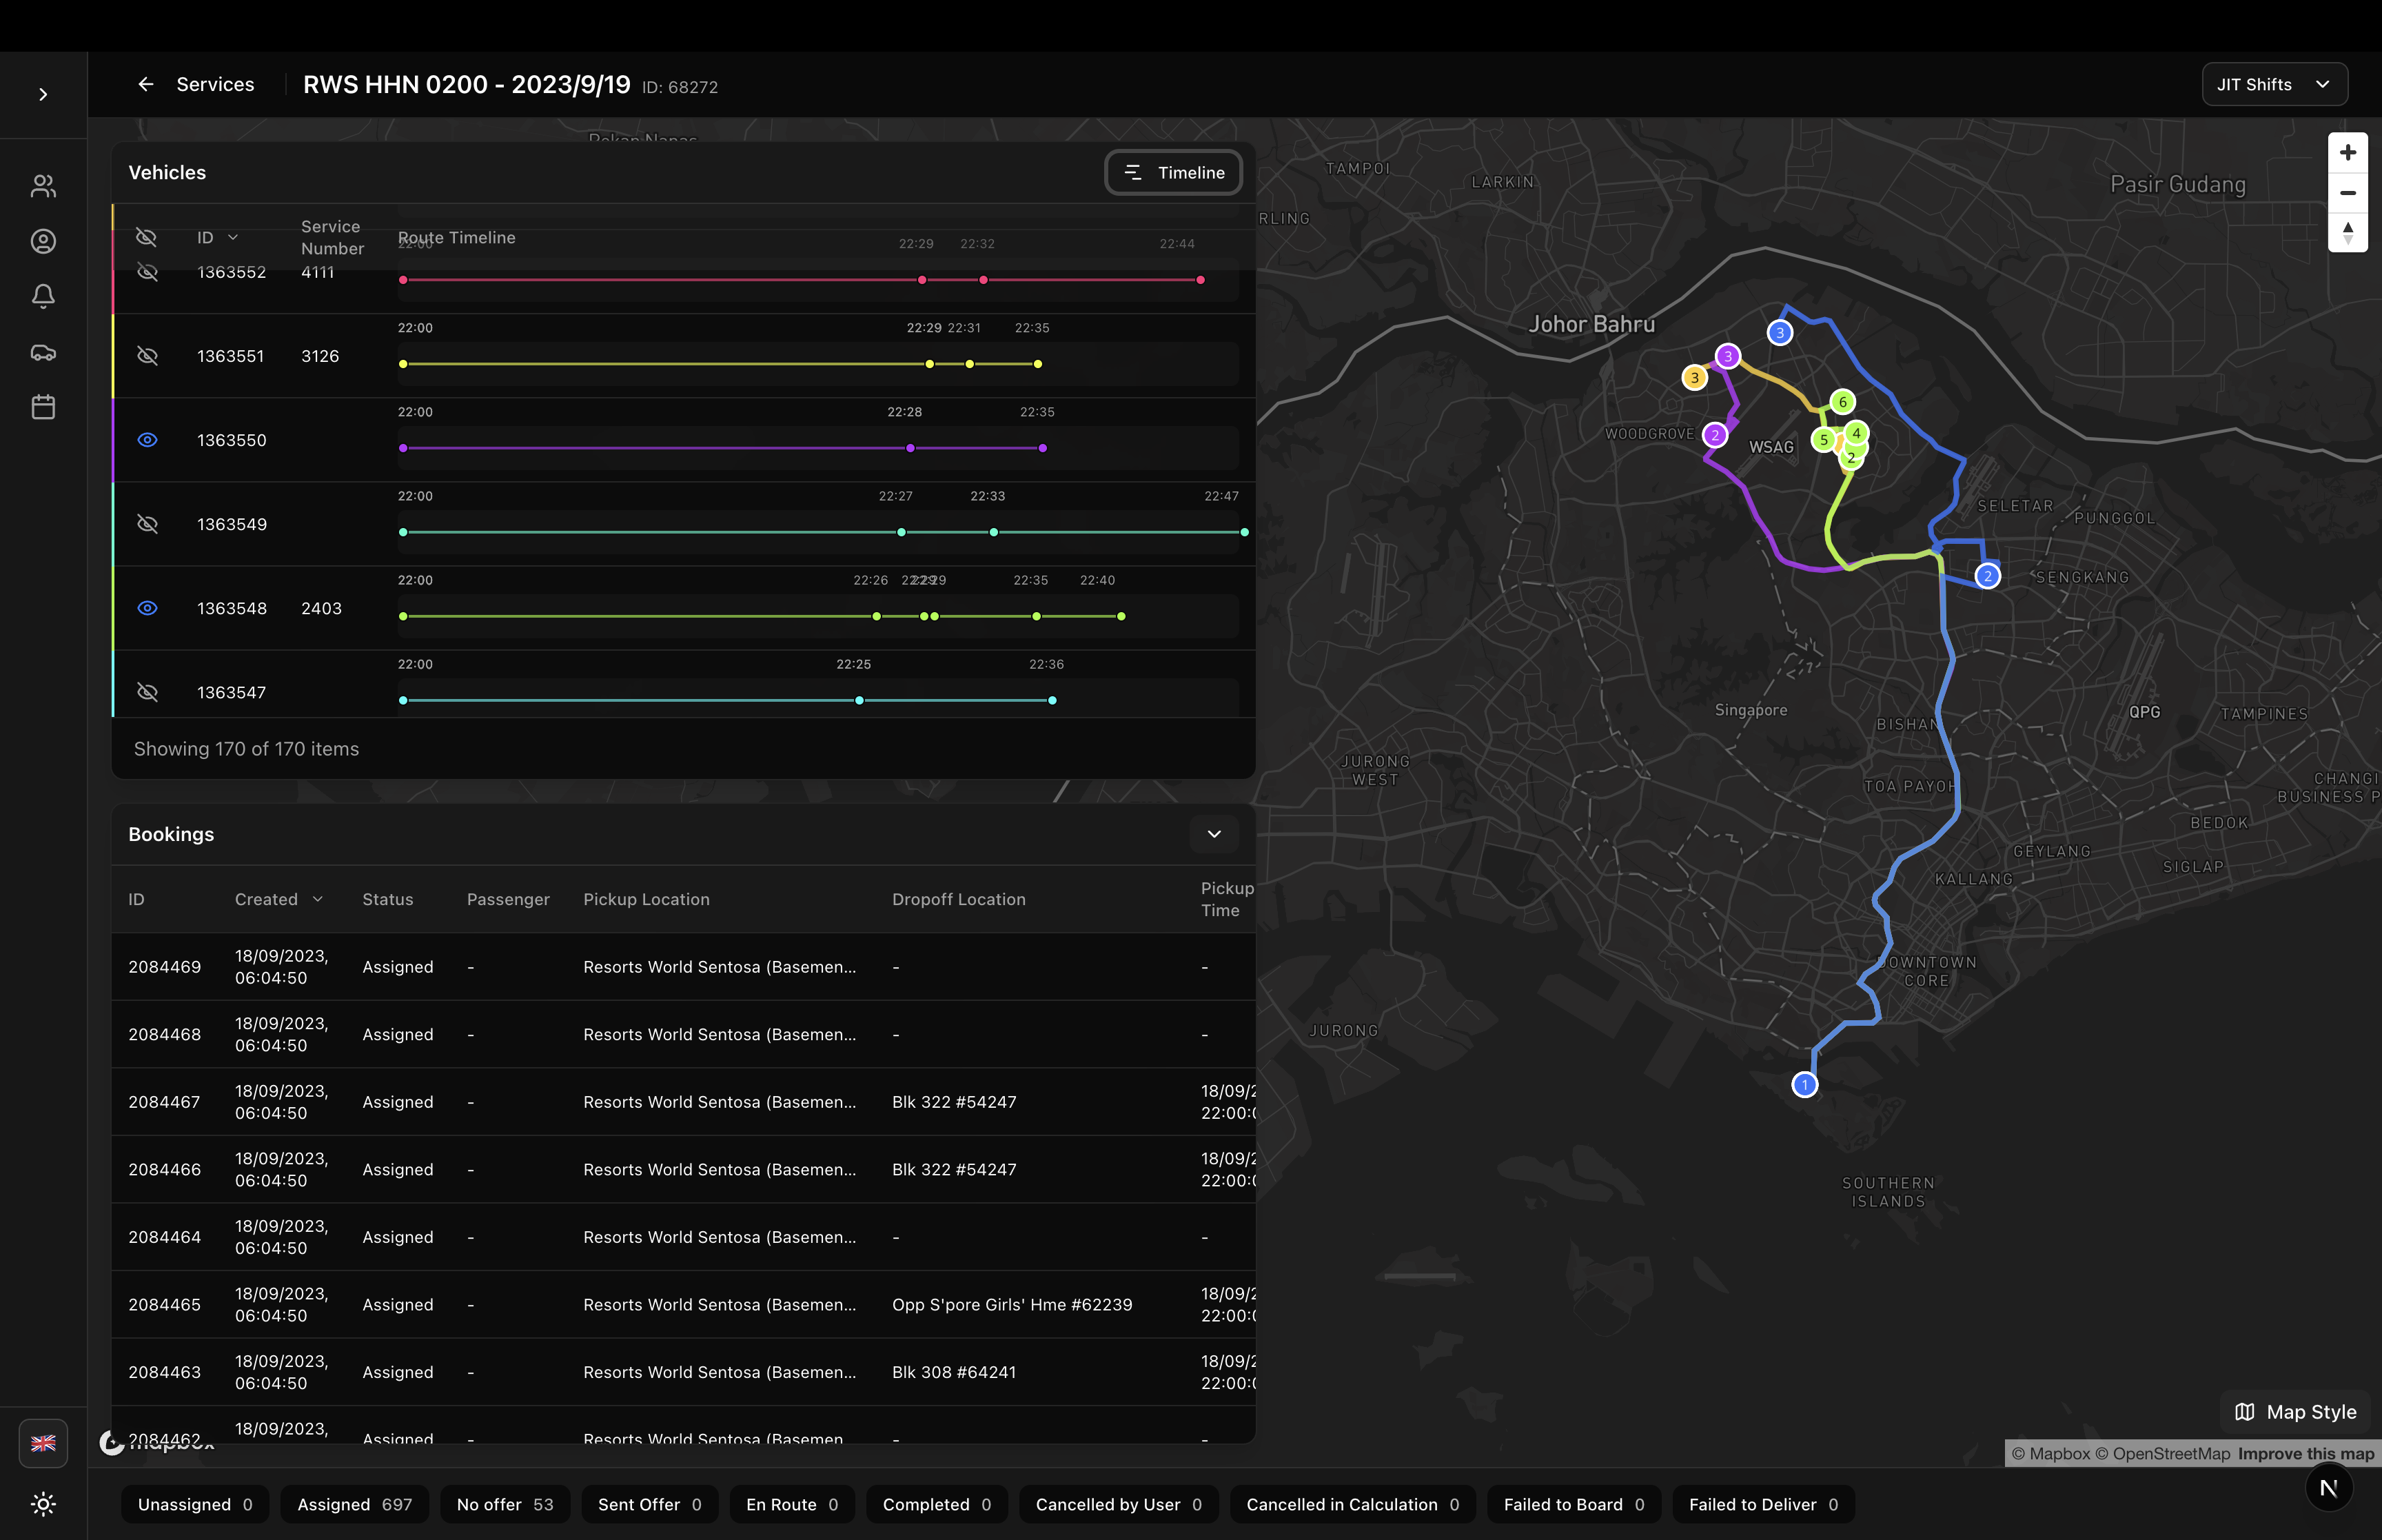
Task: Expand the collapsed left sidebar
Action: [43, 94]
